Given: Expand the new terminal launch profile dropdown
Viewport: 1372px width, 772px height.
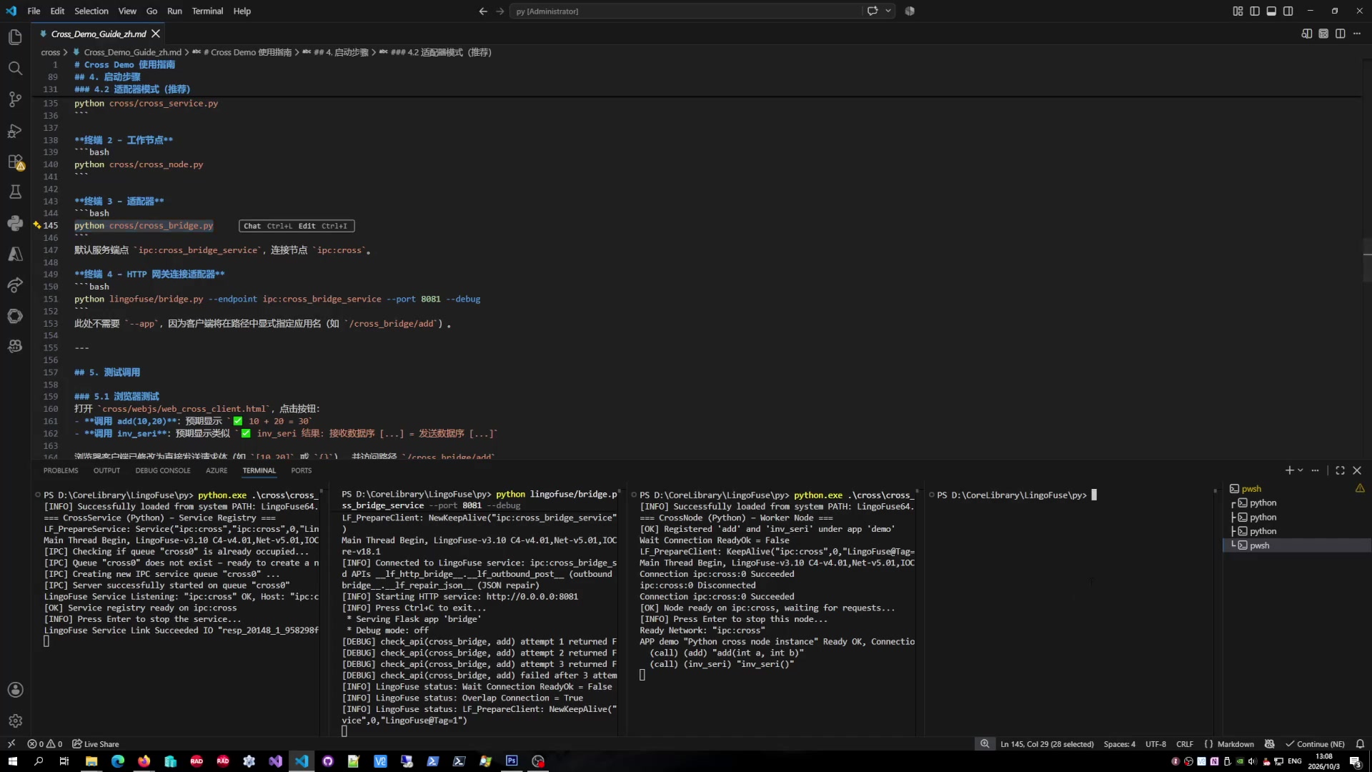Looking at the screenshot, I should tap(1301, 470).
